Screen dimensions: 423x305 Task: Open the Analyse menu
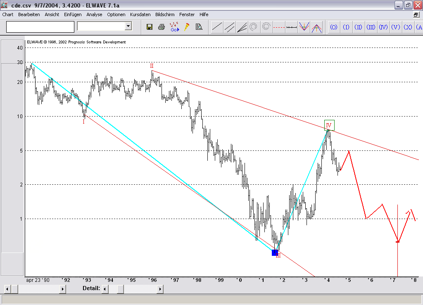pos(94,14)
